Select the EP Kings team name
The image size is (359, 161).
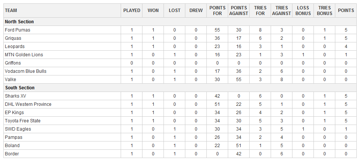pos(14,113)
